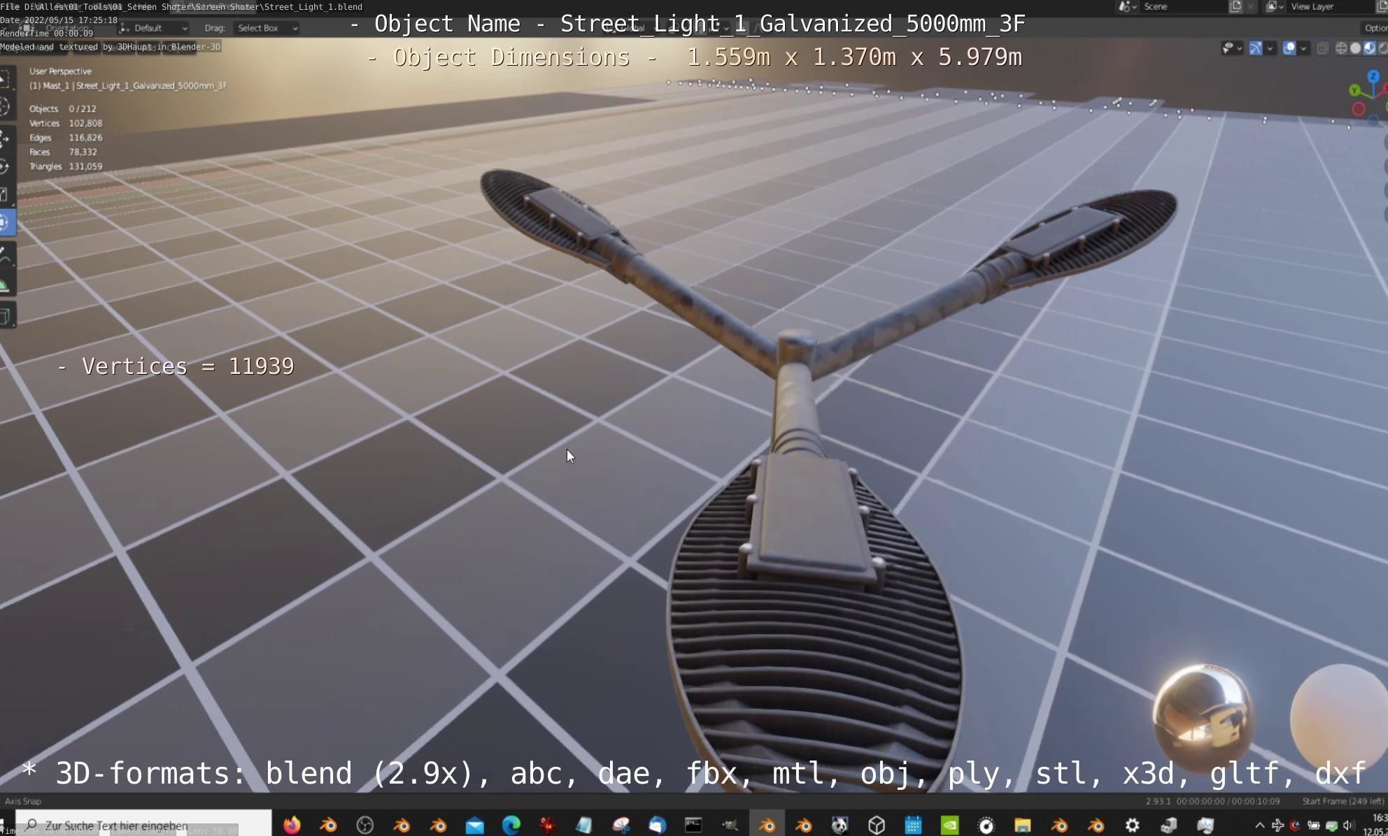Click 'Start Frame (249 left)' status text

tap(1343, 801)
